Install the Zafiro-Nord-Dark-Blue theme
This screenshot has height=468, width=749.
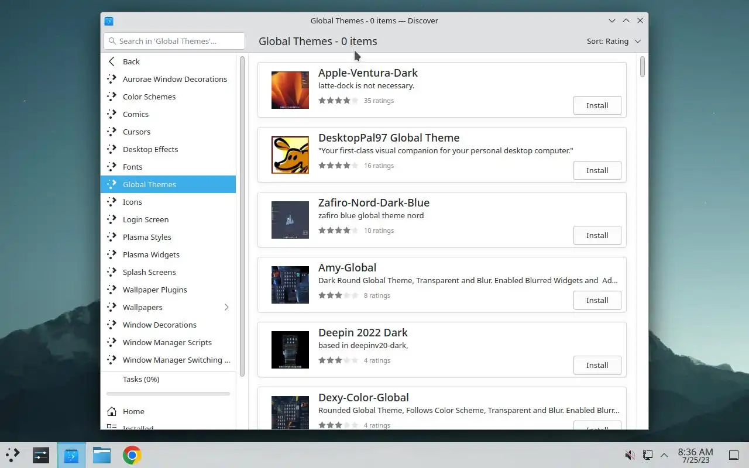click(597, 235)
